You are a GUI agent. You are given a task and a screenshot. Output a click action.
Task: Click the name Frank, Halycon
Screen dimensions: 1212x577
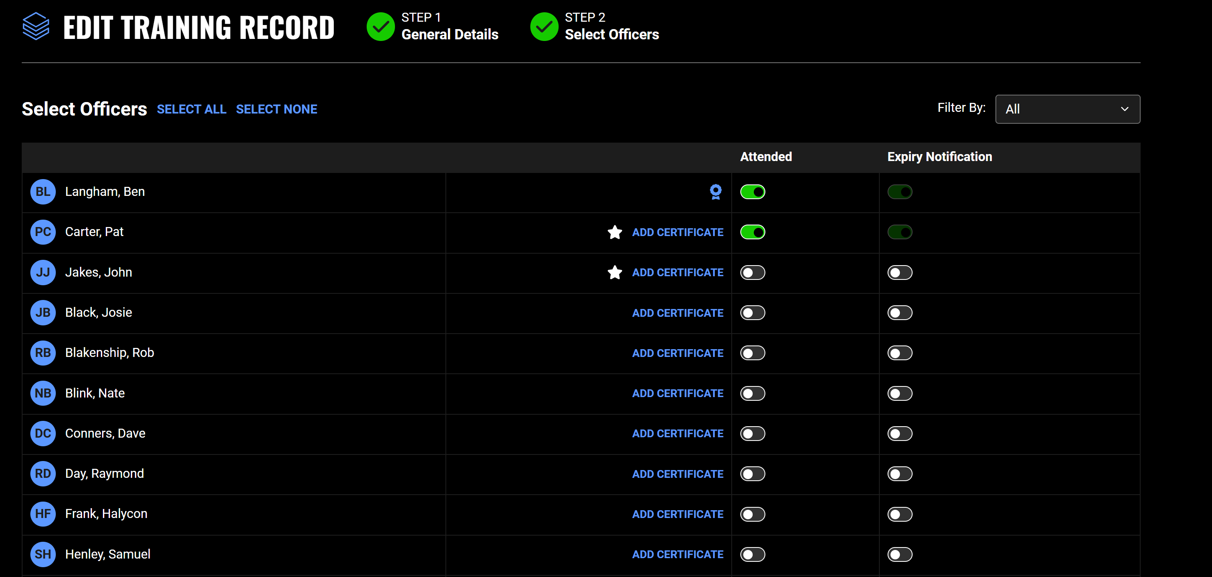click(106, 514)
